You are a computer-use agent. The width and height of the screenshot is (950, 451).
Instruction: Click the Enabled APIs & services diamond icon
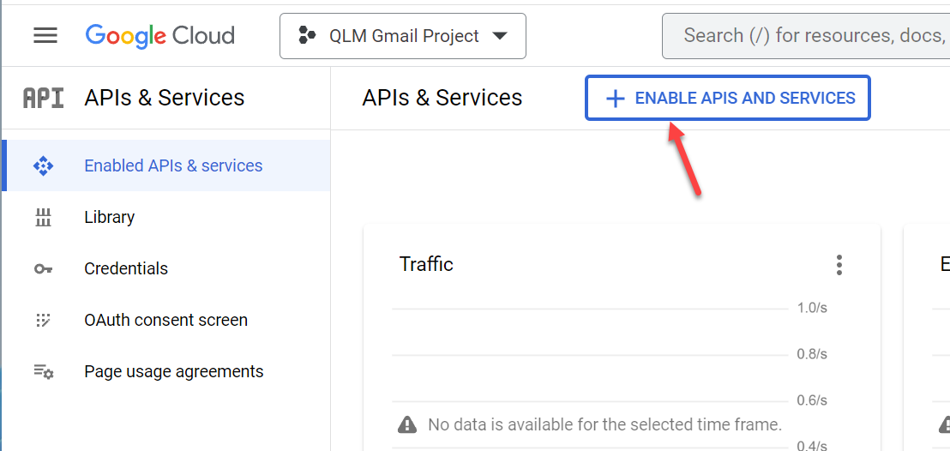43,165
